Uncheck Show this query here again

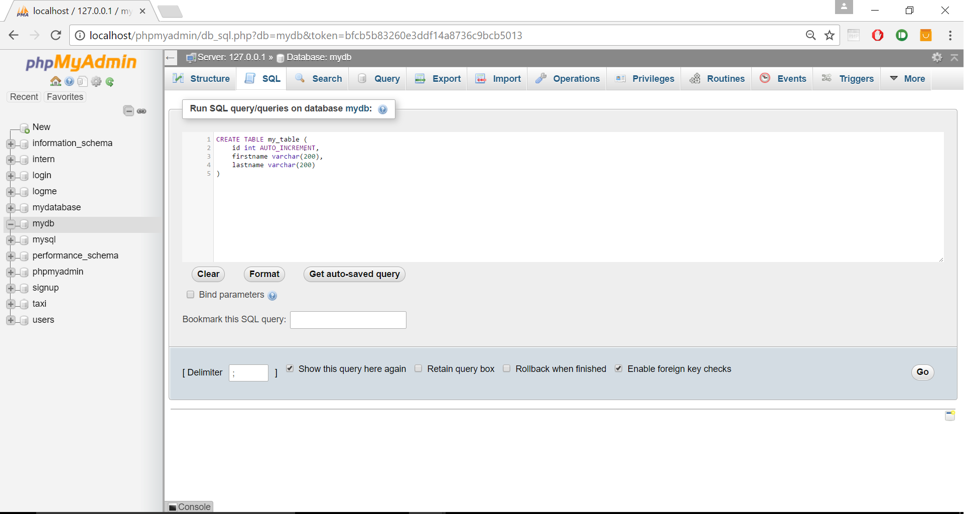tap(290, 368)
